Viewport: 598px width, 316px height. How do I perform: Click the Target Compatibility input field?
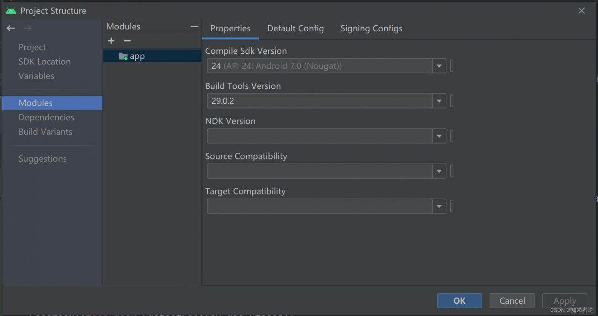320,206
